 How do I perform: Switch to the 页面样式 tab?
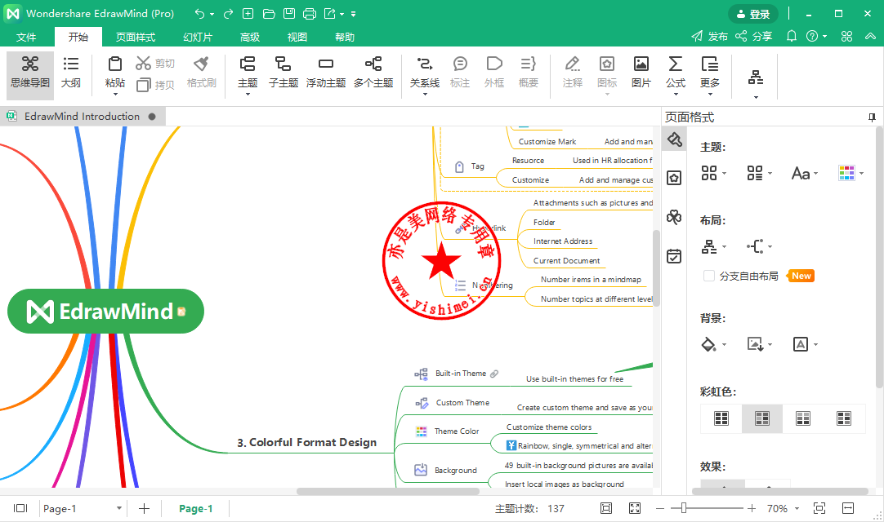(136, 38)
